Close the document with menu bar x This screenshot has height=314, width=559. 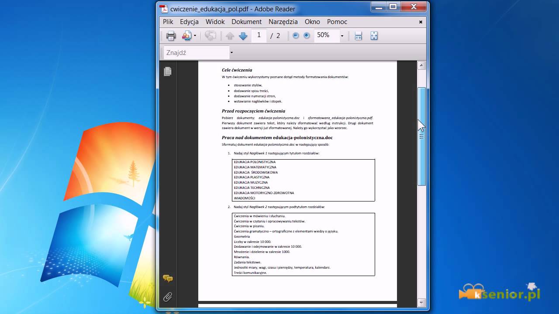[x=421, y=22]
